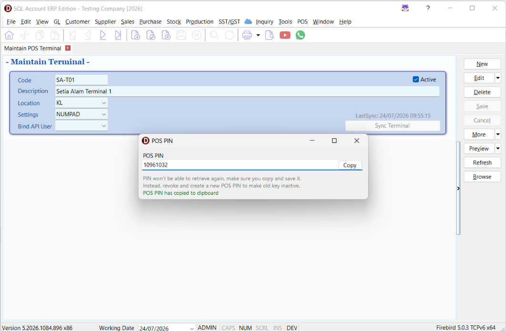The image size is (506, 332).
Task: Open the POS menu
Action: pyautogui.click(x=303, y=21)
